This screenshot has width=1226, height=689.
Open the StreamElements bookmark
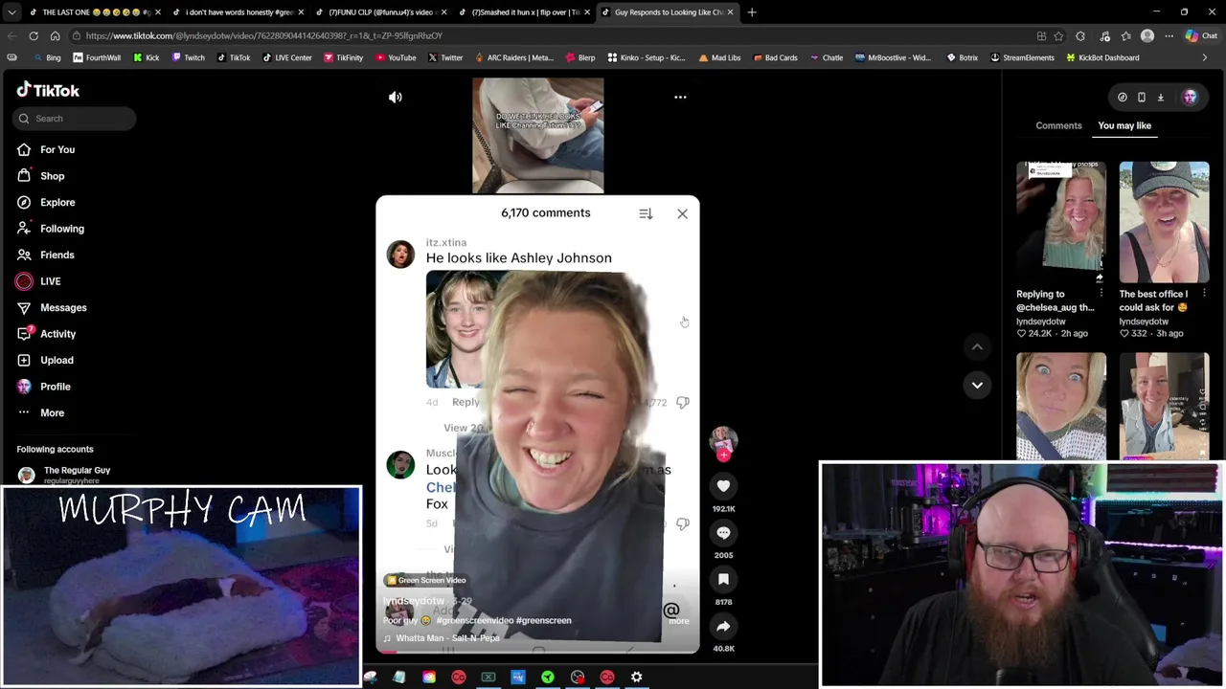click(x=1022, y=57)
